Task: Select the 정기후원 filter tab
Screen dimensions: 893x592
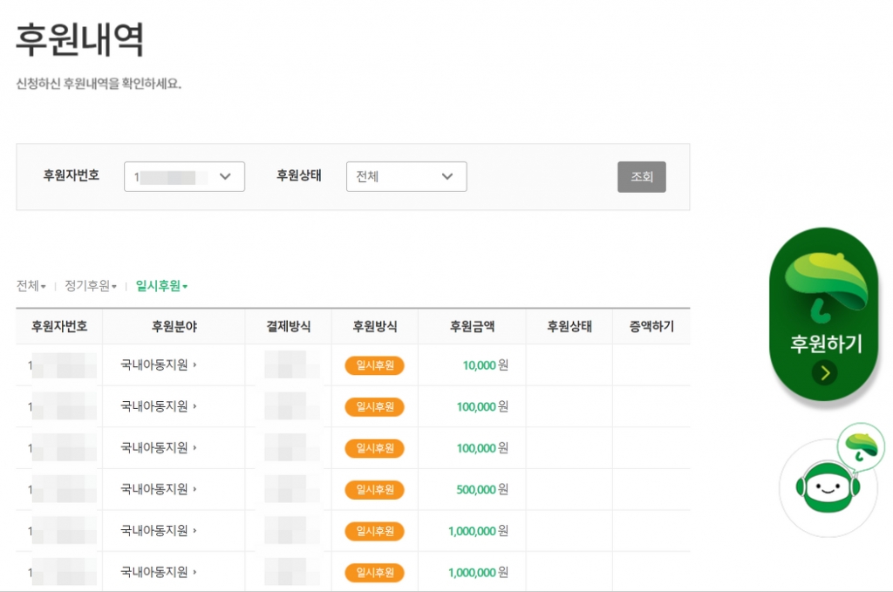Action: 90,286
